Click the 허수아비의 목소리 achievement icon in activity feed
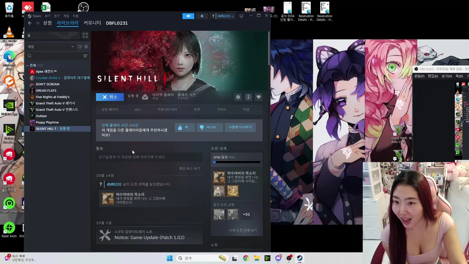Viewport: 469px width, 264px height. pyautogui.click(x=108, y=198)
